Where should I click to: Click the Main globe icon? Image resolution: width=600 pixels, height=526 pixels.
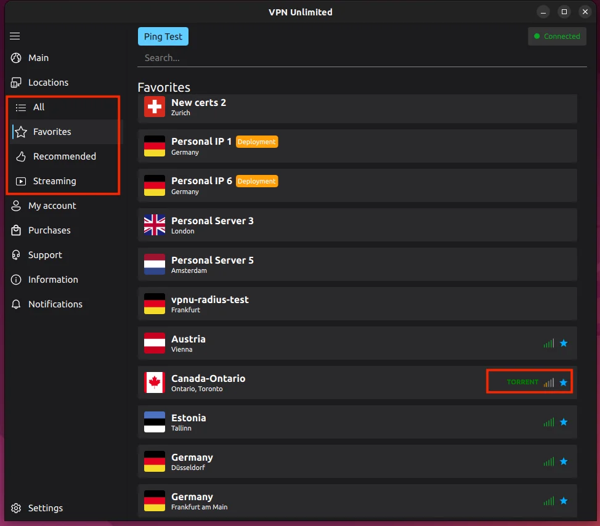pyautogui.click(x=16, y=58)
